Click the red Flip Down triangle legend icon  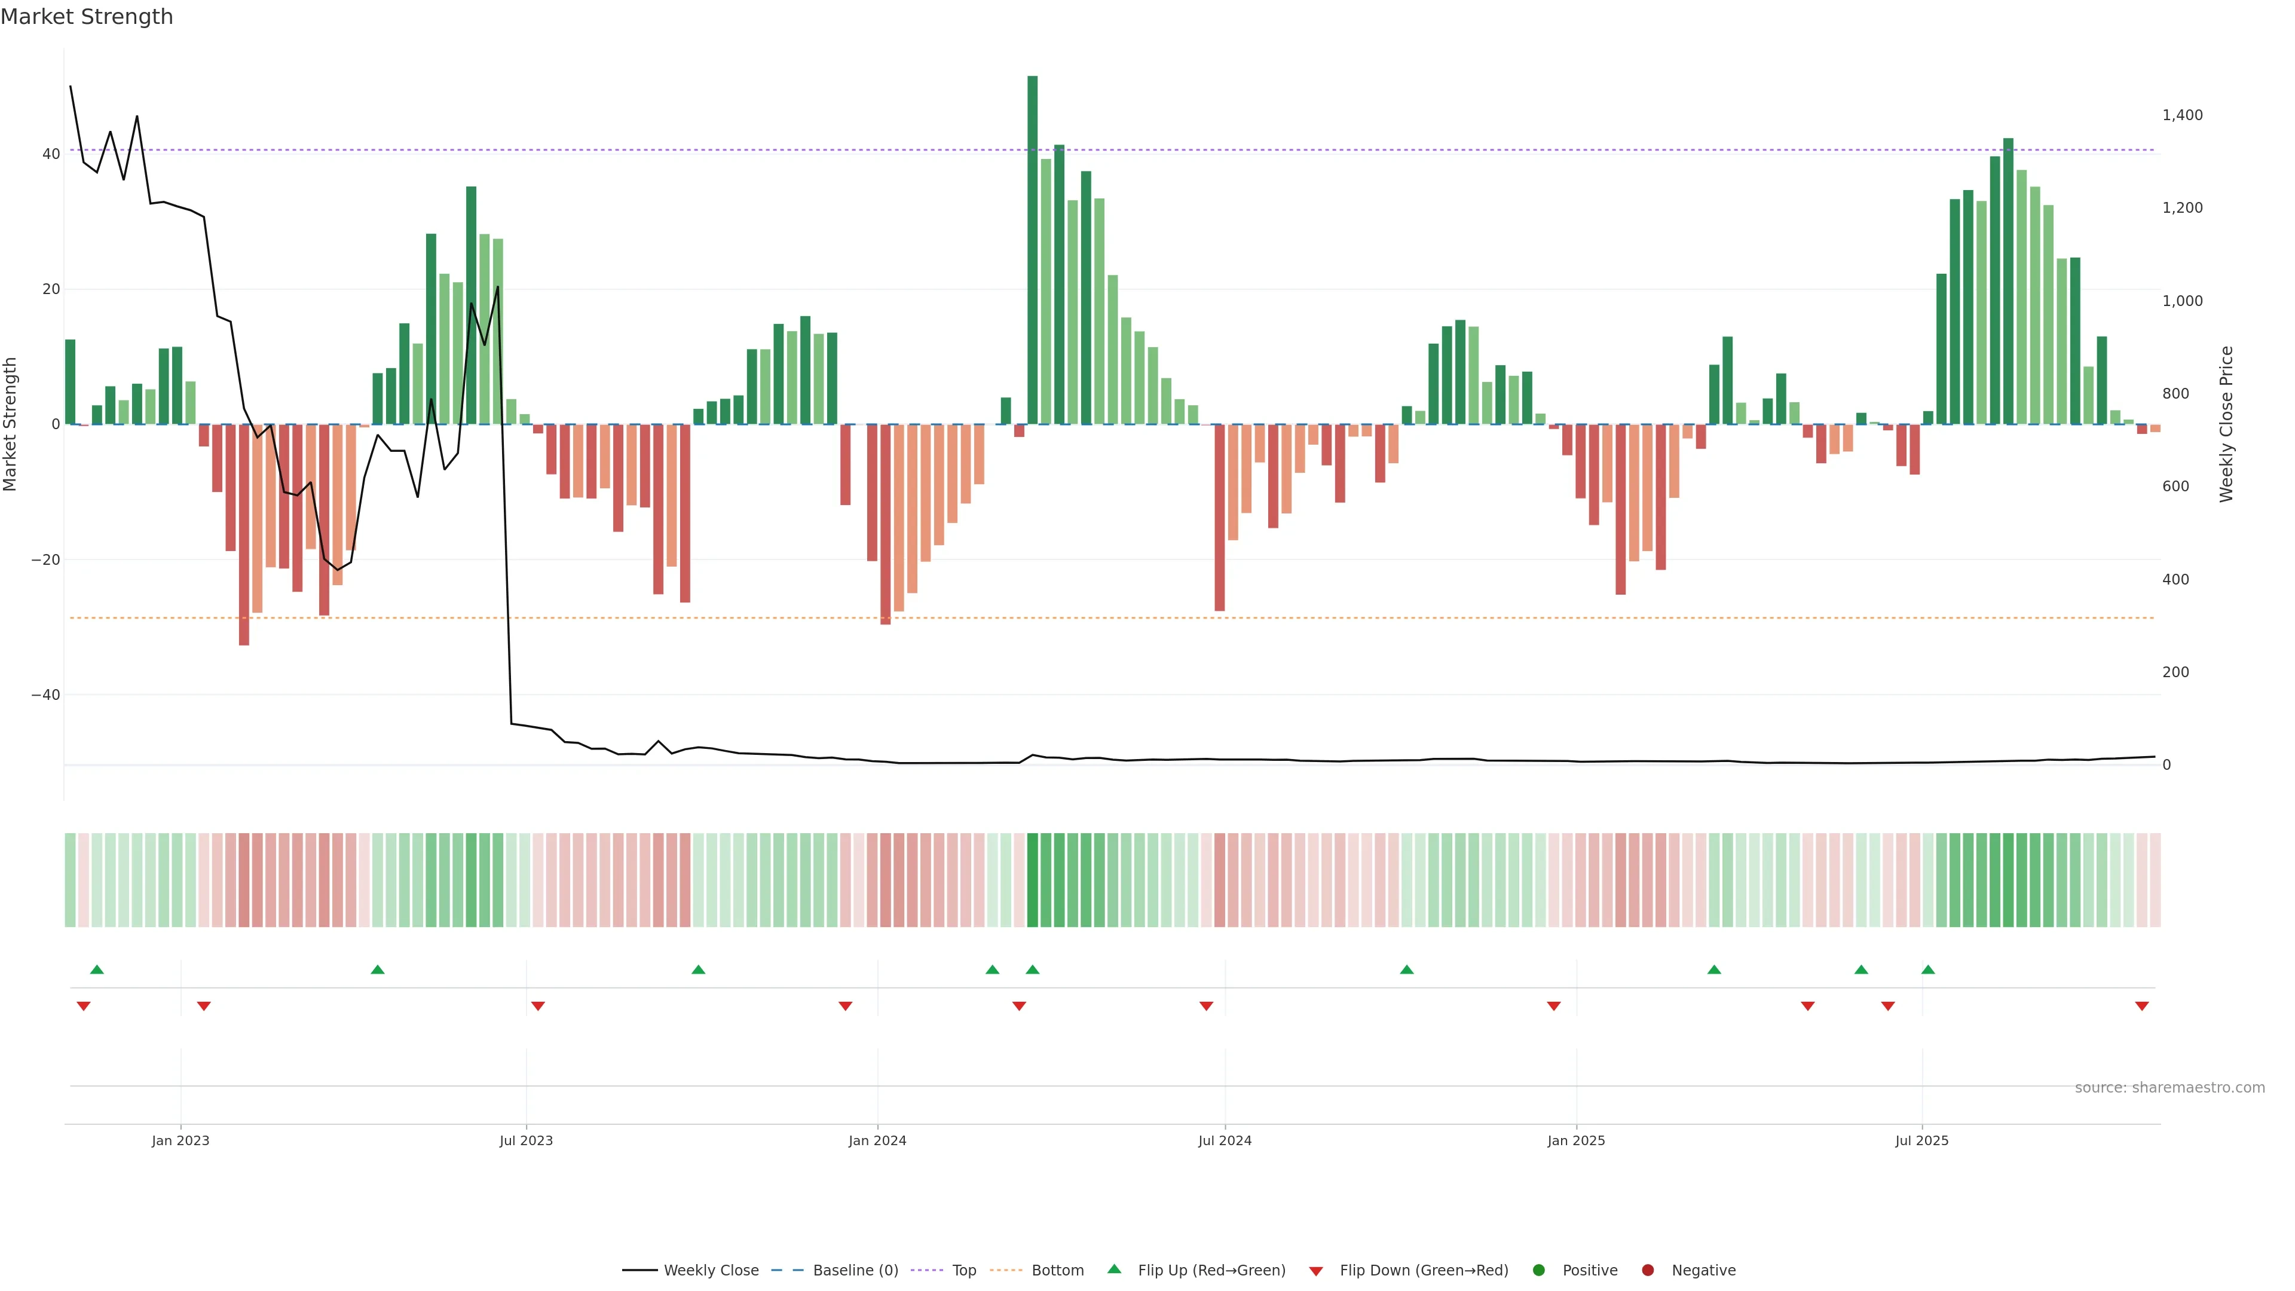(x=1316, y=1271)
